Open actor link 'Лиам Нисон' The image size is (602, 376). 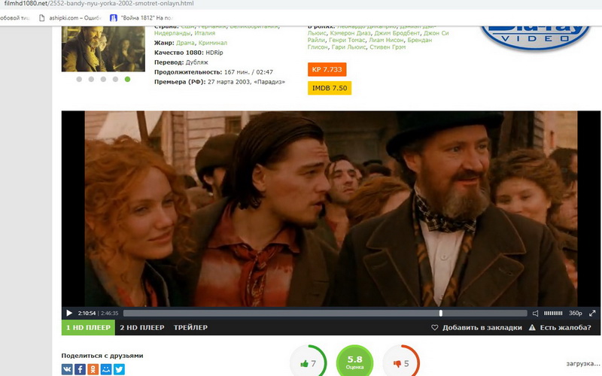coord(386,40)
